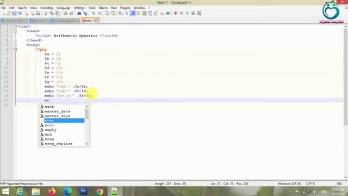Close the new 1 tab with its X

tap(96, 21)
